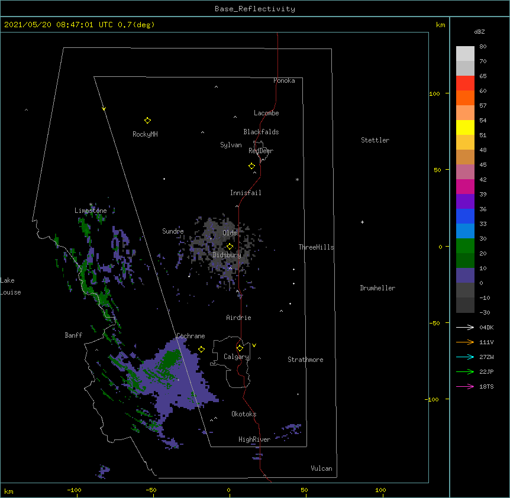The image size is (510, 498).
Task: Click the Innisfail town label
Action: (246, 193)
